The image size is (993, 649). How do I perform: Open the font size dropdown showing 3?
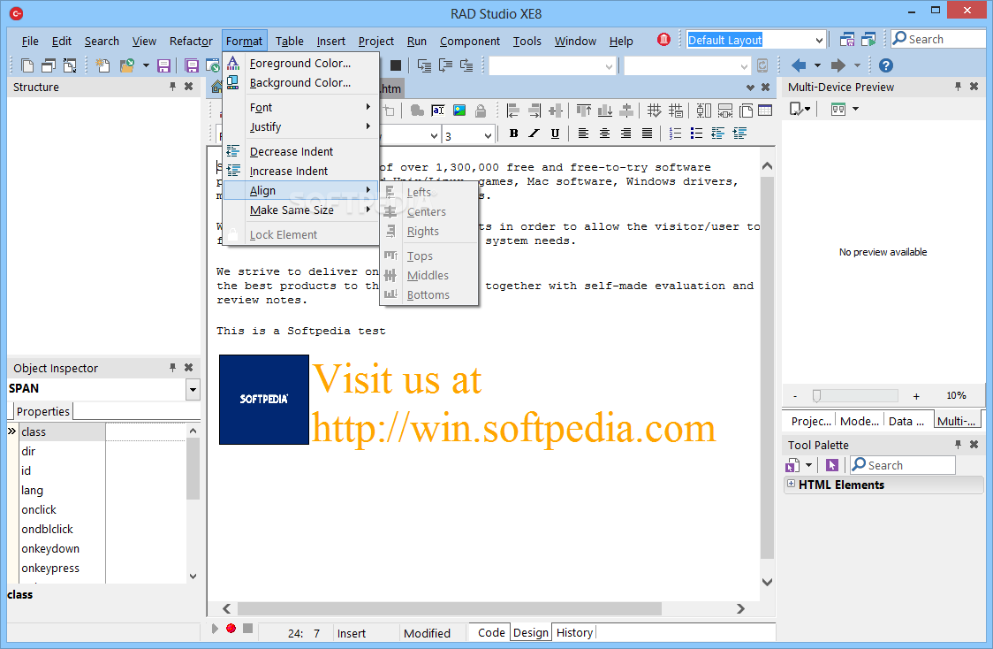pos(488,135)
